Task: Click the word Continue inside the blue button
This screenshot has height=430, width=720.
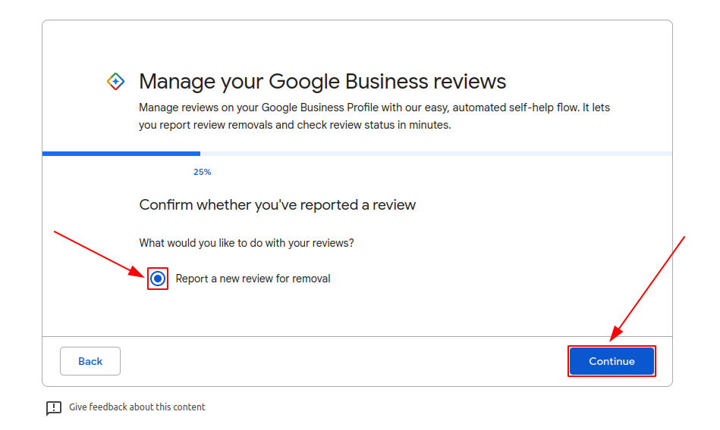Action: pyautogui.click(x=612, y=361)
